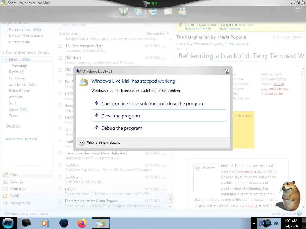Click the taskbar clock showing 1:07 AM
The height and width of the screenshot is (229, 306).
(291, 223)
